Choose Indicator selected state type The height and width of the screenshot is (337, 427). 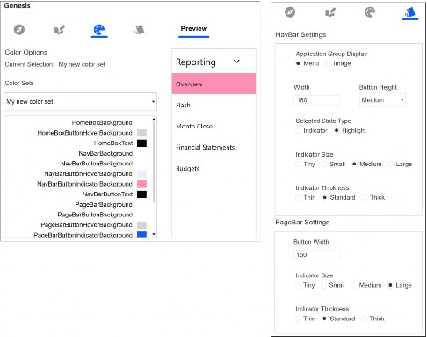pyautogui.click(x=298, y=130)
